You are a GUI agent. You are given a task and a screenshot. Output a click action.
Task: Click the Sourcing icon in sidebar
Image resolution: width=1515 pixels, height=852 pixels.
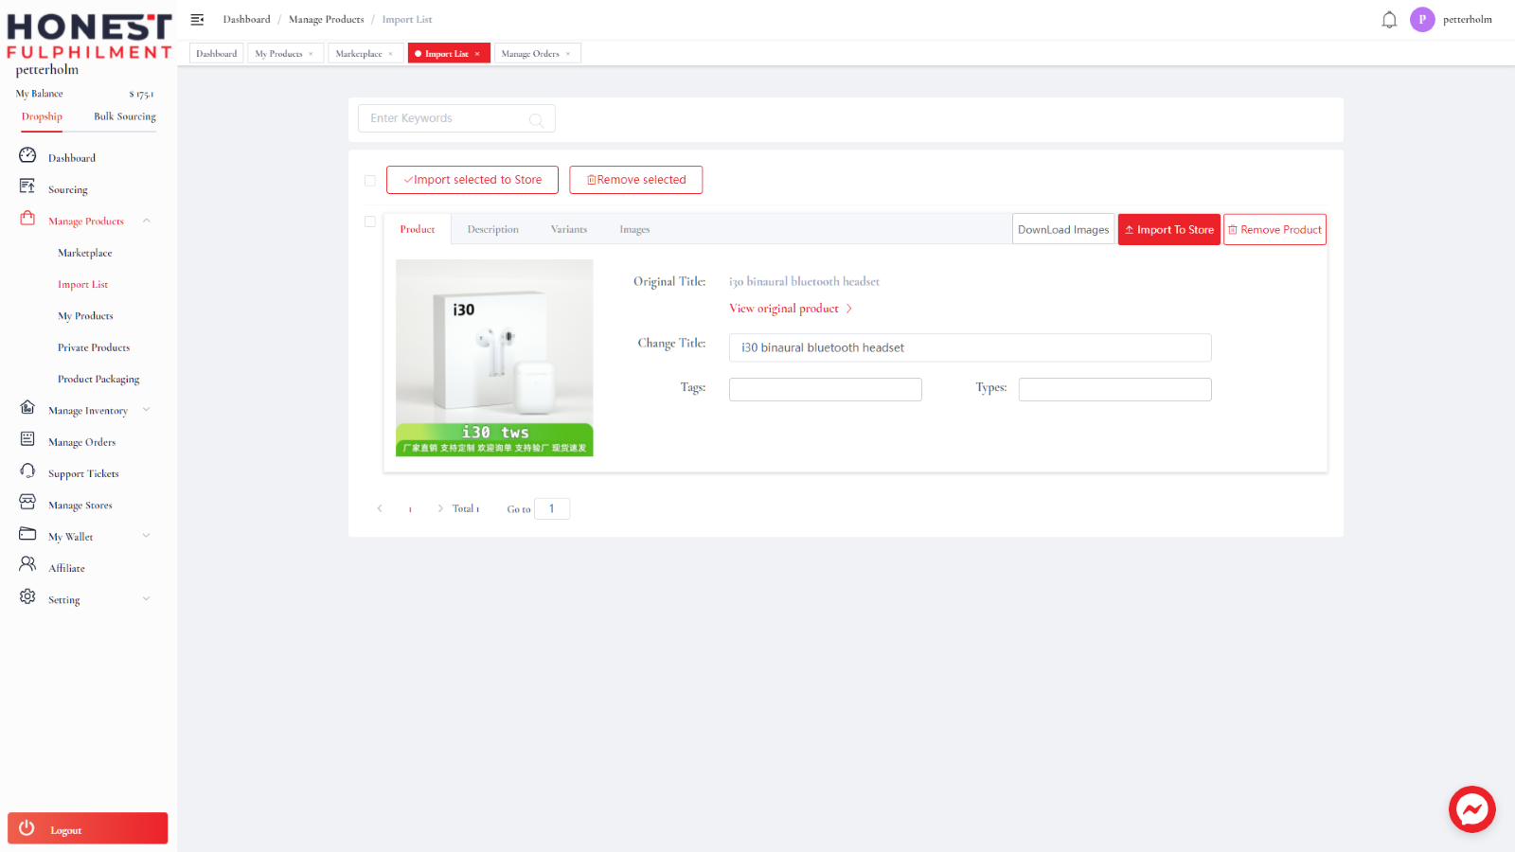pyautogui.click(x=27, y=186)
